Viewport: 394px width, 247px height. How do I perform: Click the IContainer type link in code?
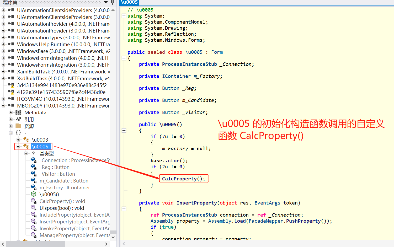pyautogui.click(x=176, y=76)
